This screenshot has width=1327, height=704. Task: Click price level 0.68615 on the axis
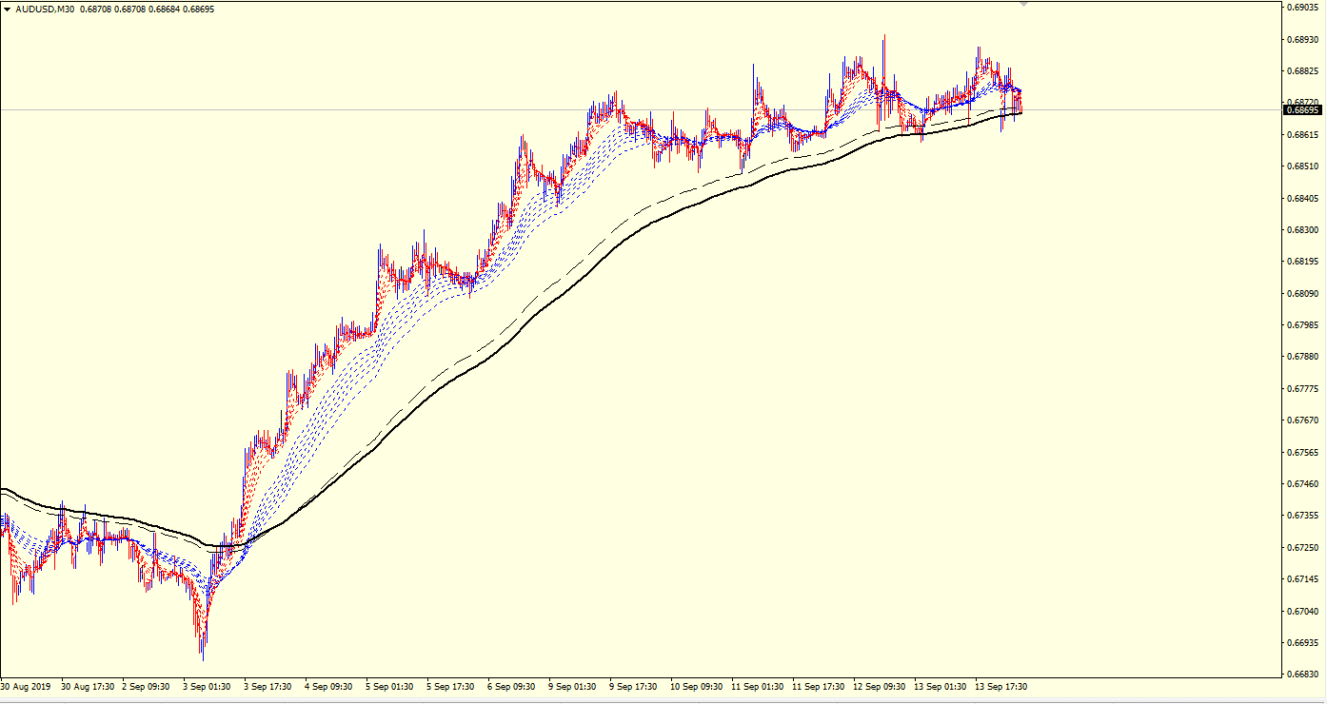[x=1302, y=135]
